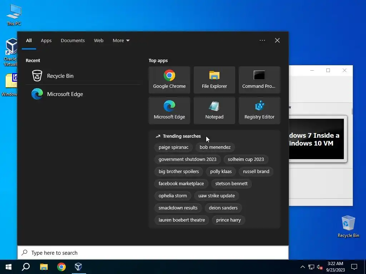The width and height of the screenshot is (366, 274).
Task: Switch to the Web search tab
Action: 99,40
